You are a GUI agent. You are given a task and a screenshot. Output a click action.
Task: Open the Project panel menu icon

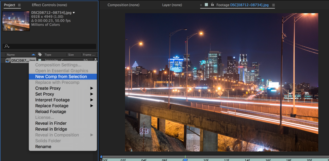pyautogui.click(x=19, y=5)
